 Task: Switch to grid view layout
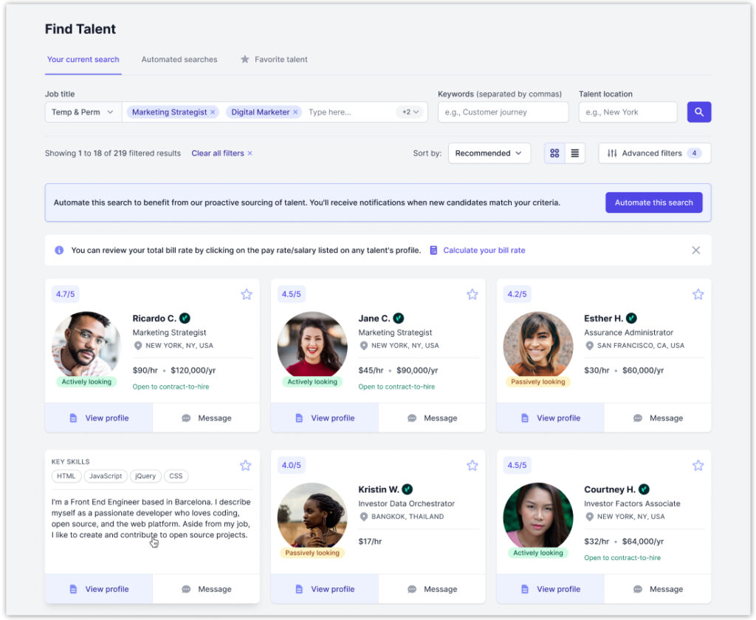tap(554, 154)
